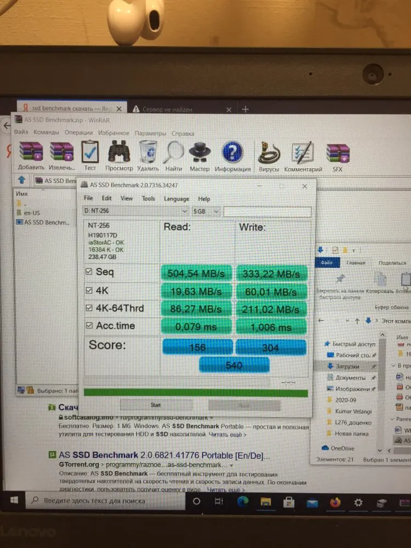Screen dimensions: 411x548
Task: Click Start button in AS SSD Benchmark
Action: coord(156,405)
